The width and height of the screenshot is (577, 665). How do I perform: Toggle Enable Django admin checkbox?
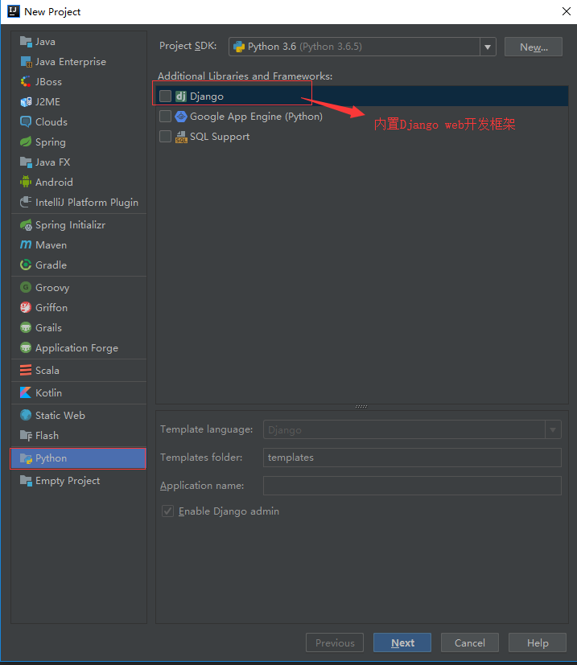tap(167, 511)
